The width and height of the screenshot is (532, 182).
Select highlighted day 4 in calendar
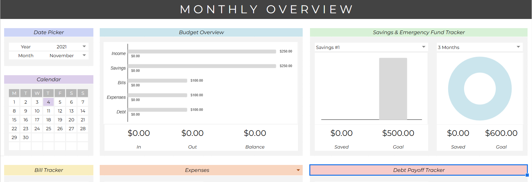click(x=48, y=102)
